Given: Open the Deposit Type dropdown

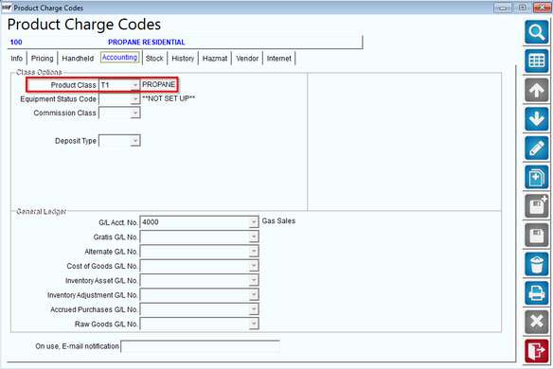Looking at the screenshot, I should pos(135,141).
